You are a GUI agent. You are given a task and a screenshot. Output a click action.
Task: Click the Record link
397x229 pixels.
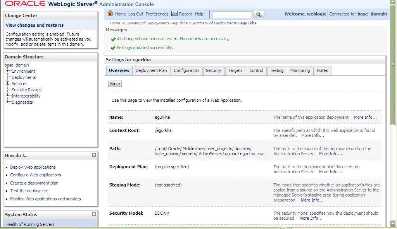click(x=186, y=14)
